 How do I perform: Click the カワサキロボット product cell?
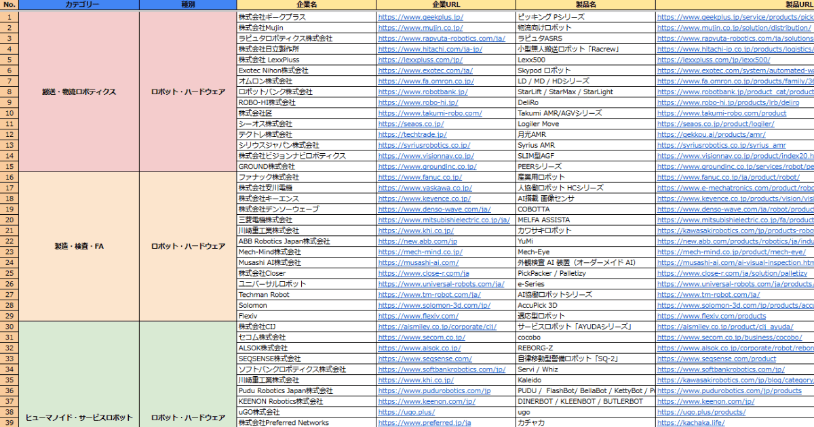[x=585, y=230]
